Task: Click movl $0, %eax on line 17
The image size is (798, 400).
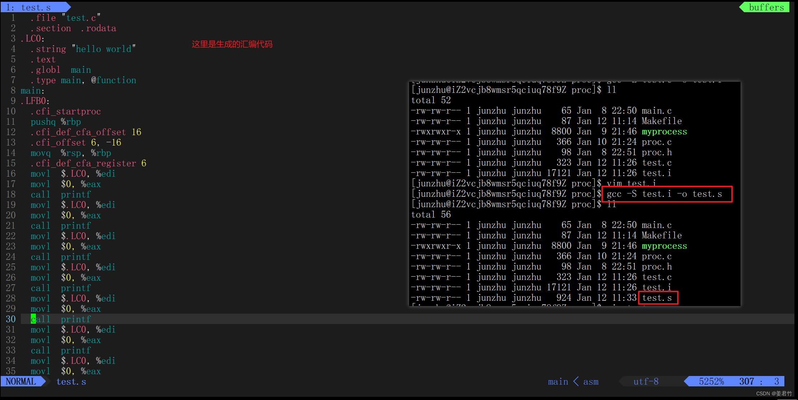Action: [66, 184]
